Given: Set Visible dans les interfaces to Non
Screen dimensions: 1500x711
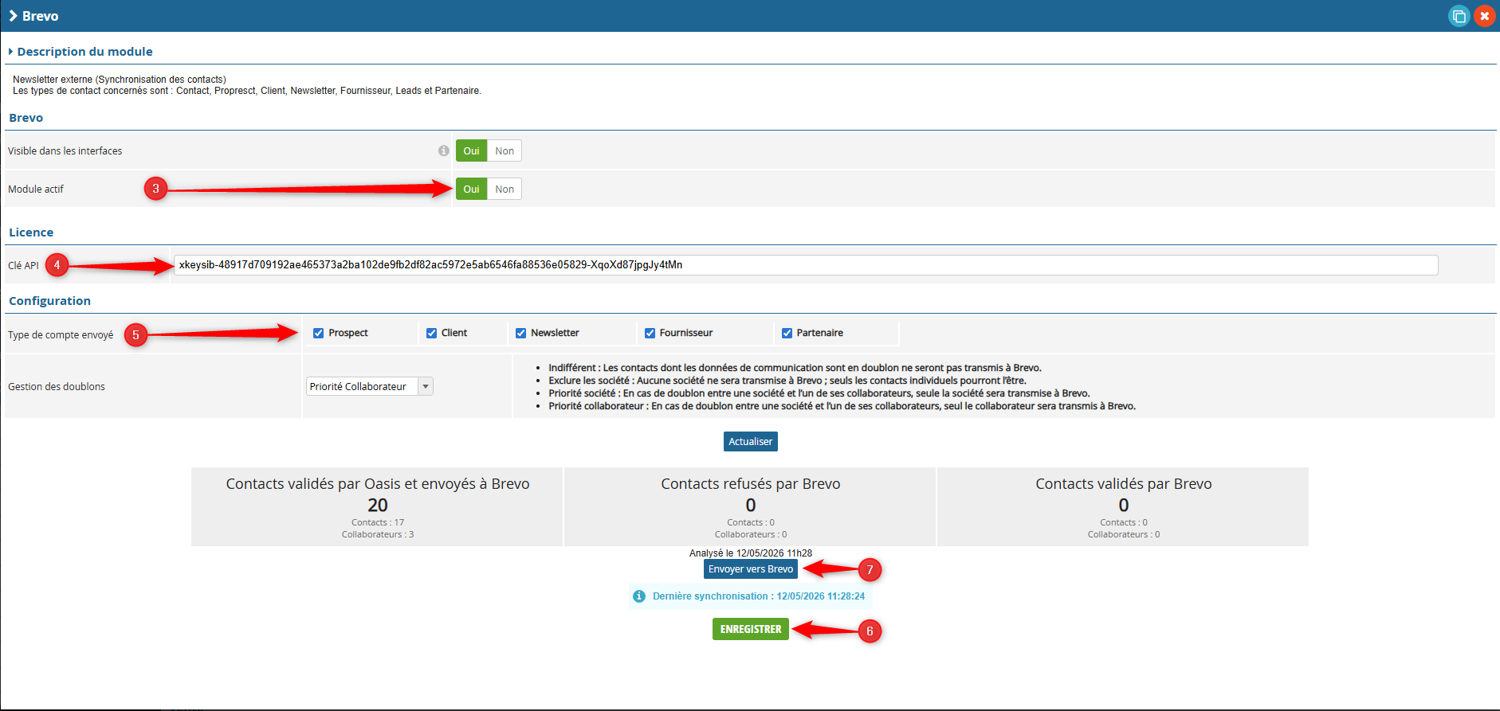Looking at the screenshot, I should pyautogui.click(x=505, y=150).
